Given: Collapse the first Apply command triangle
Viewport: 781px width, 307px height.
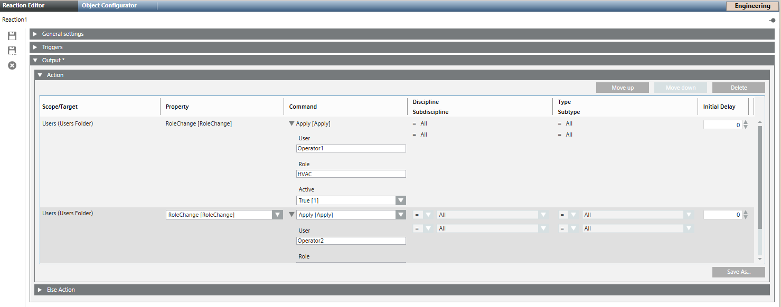Looking at the screenshot, I should [291, 124].
